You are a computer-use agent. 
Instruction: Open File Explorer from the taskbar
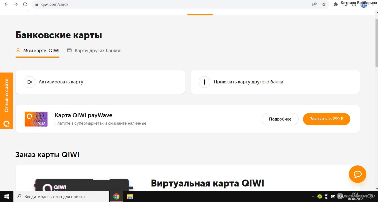point(130,196)
